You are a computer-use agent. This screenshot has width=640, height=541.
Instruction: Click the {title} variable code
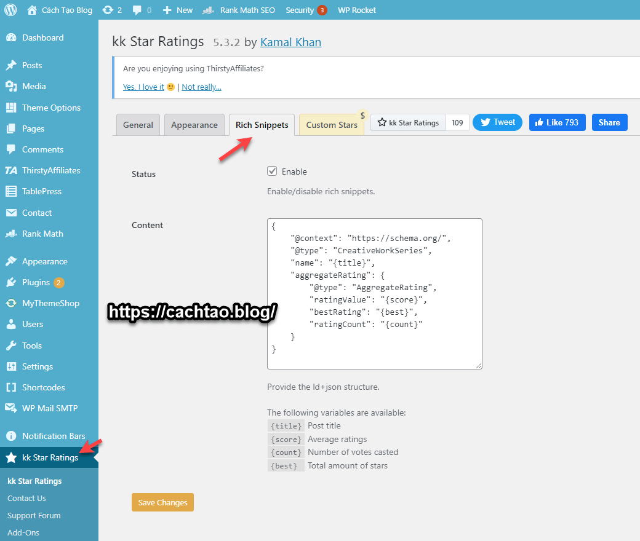coord(286,425)
